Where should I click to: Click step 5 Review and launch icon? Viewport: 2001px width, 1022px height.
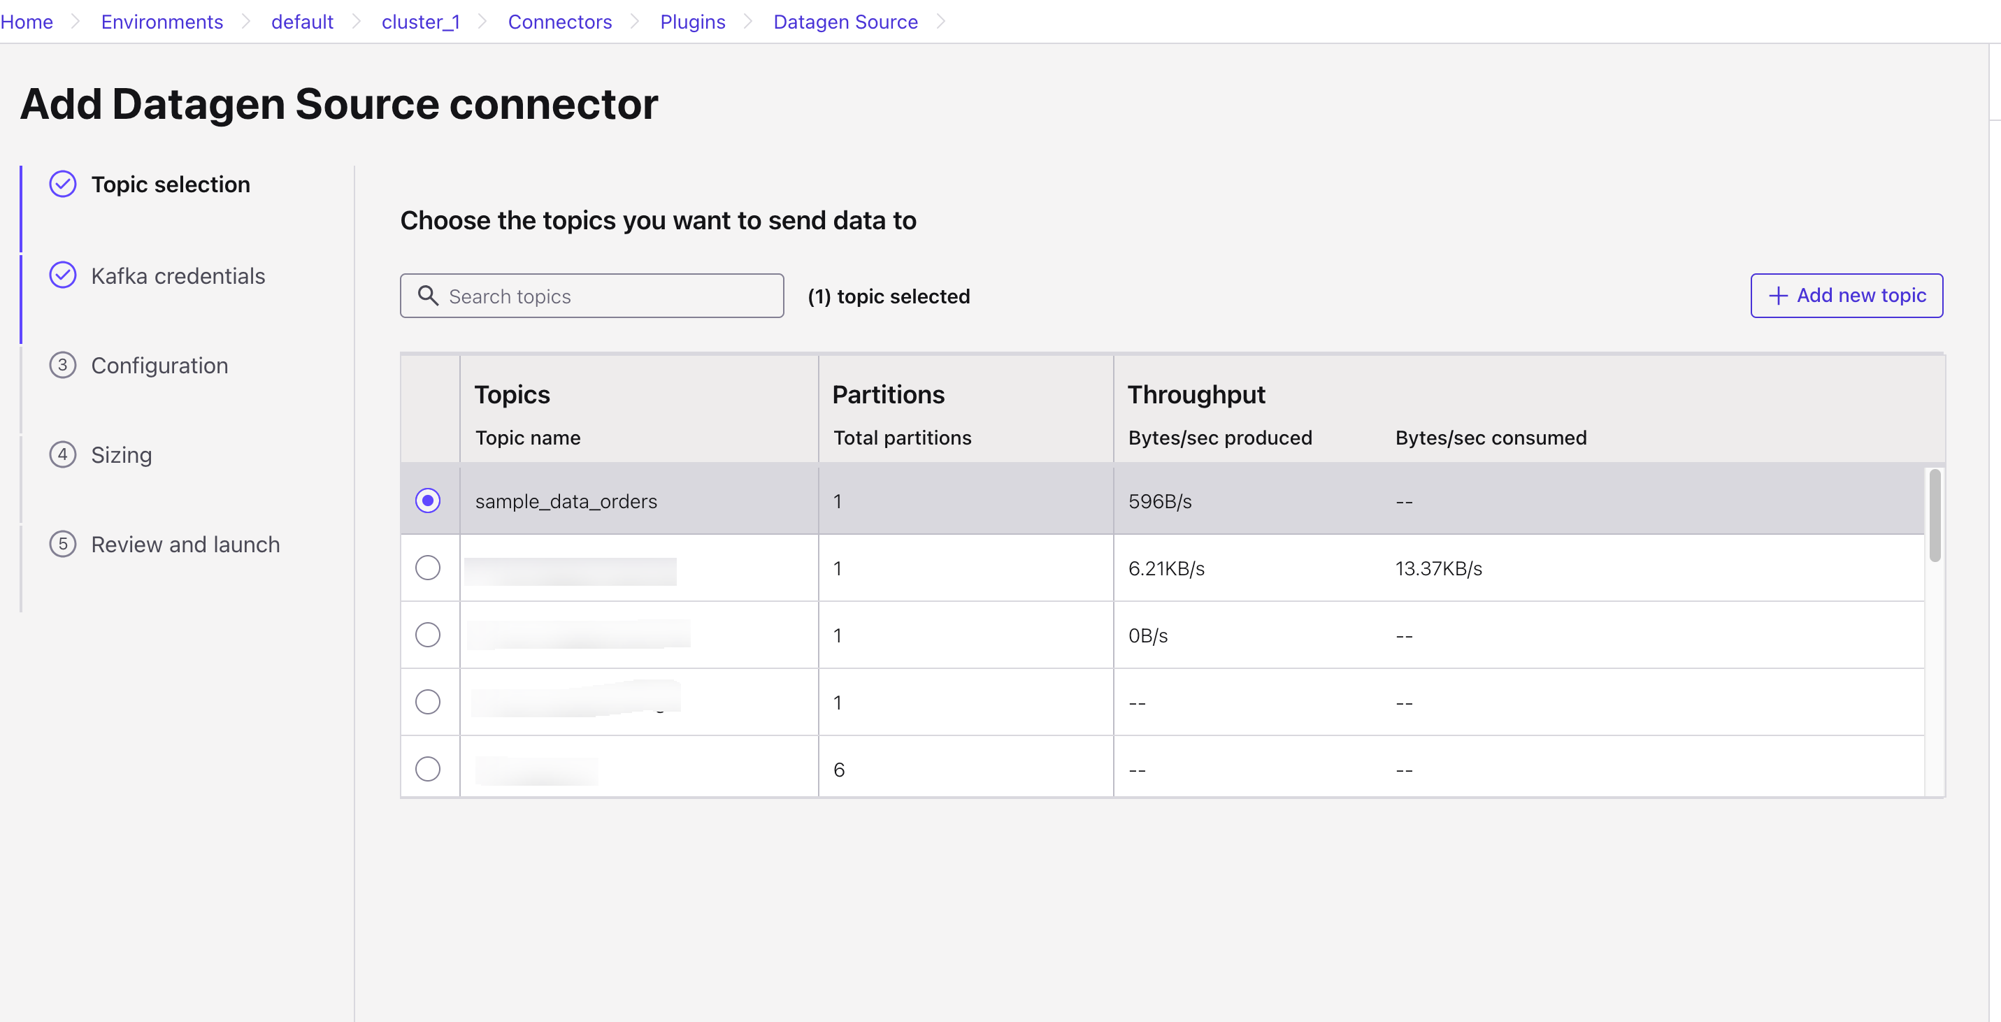(x=62, y=544)
